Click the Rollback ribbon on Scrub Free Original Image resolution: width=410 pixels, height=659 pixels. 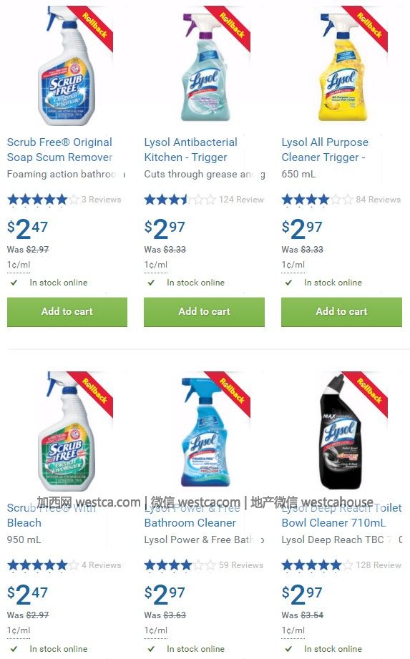(94, 26)
